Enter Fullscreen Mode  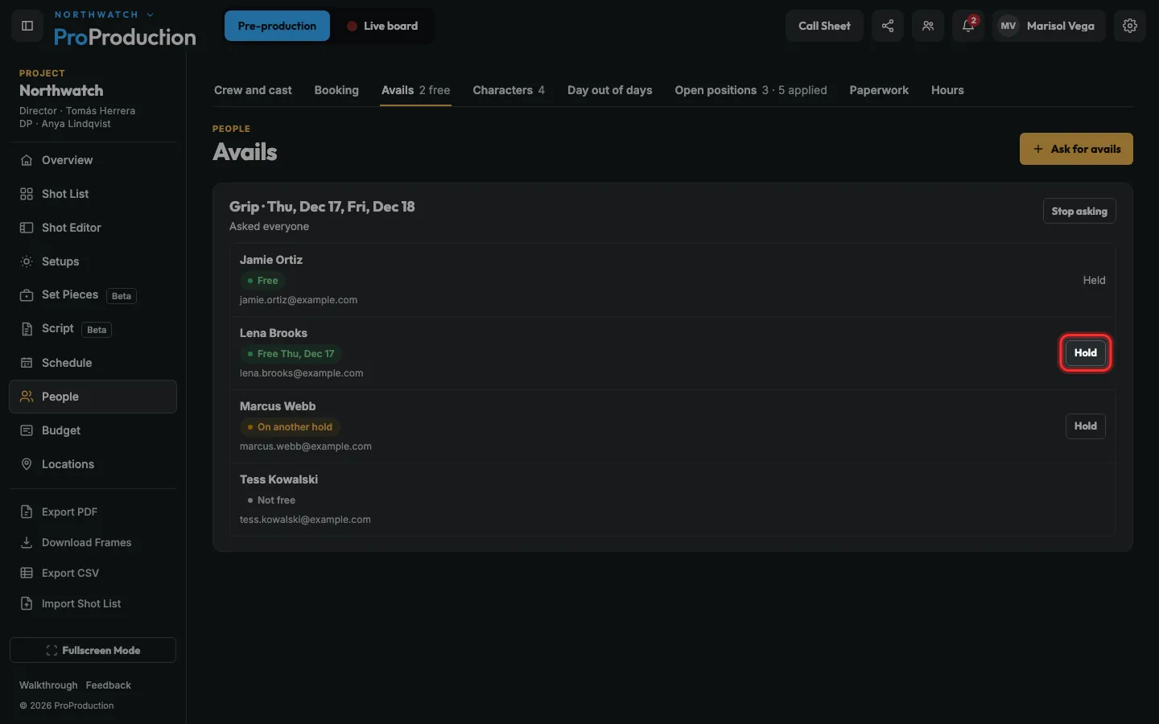point(93,650)
